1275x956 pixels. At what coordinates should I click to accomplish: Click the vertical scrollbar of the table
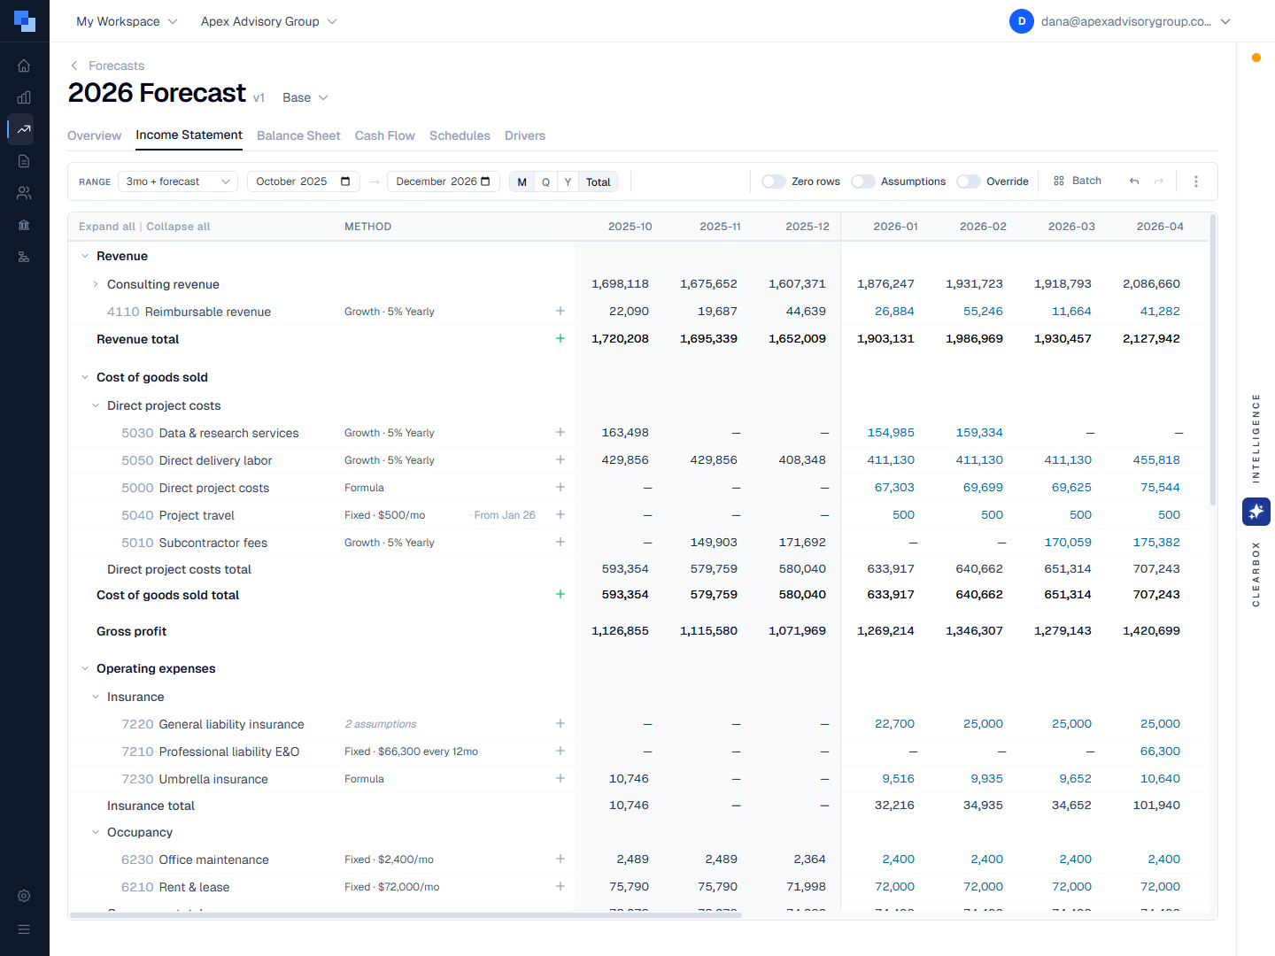(1213, 359)
